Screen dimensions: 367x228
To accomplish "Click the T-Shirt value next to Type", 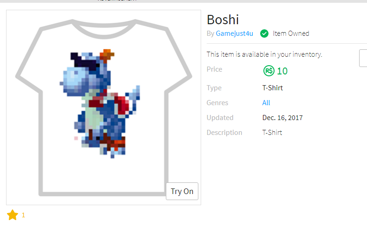I will [x=272, y=88].
